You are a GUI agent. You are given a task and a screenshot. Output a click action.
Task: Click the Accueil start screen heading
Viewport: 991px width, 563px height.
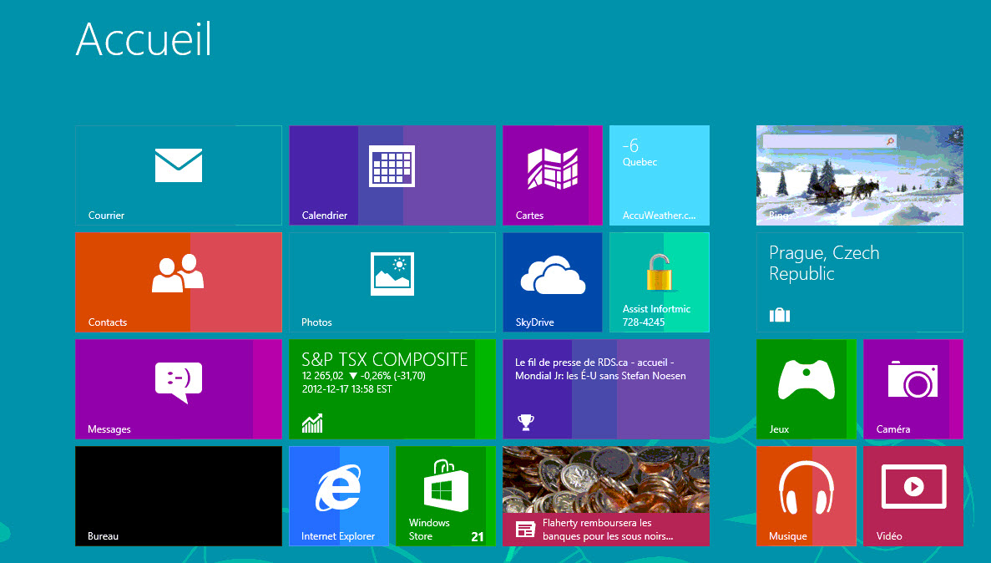click(144, 39)
